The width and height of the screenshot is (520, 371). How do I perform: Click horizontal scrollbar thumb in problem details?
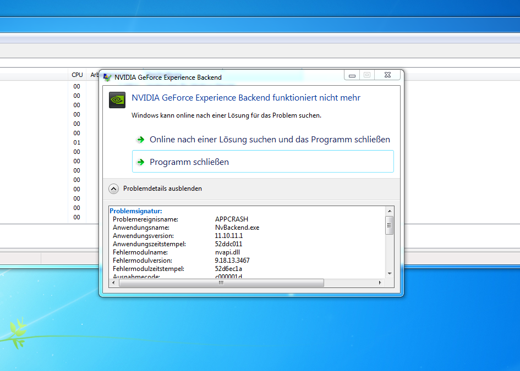tap(222, 283)
